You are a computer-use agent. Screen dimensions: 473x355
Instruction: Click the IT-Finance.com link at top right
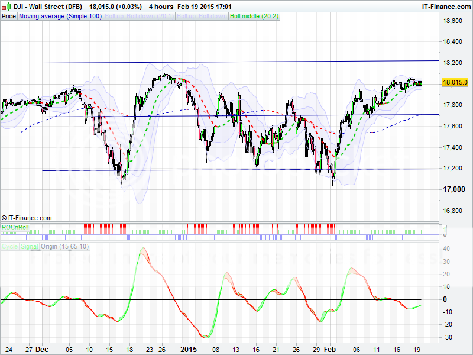click(x=445, y=6)
